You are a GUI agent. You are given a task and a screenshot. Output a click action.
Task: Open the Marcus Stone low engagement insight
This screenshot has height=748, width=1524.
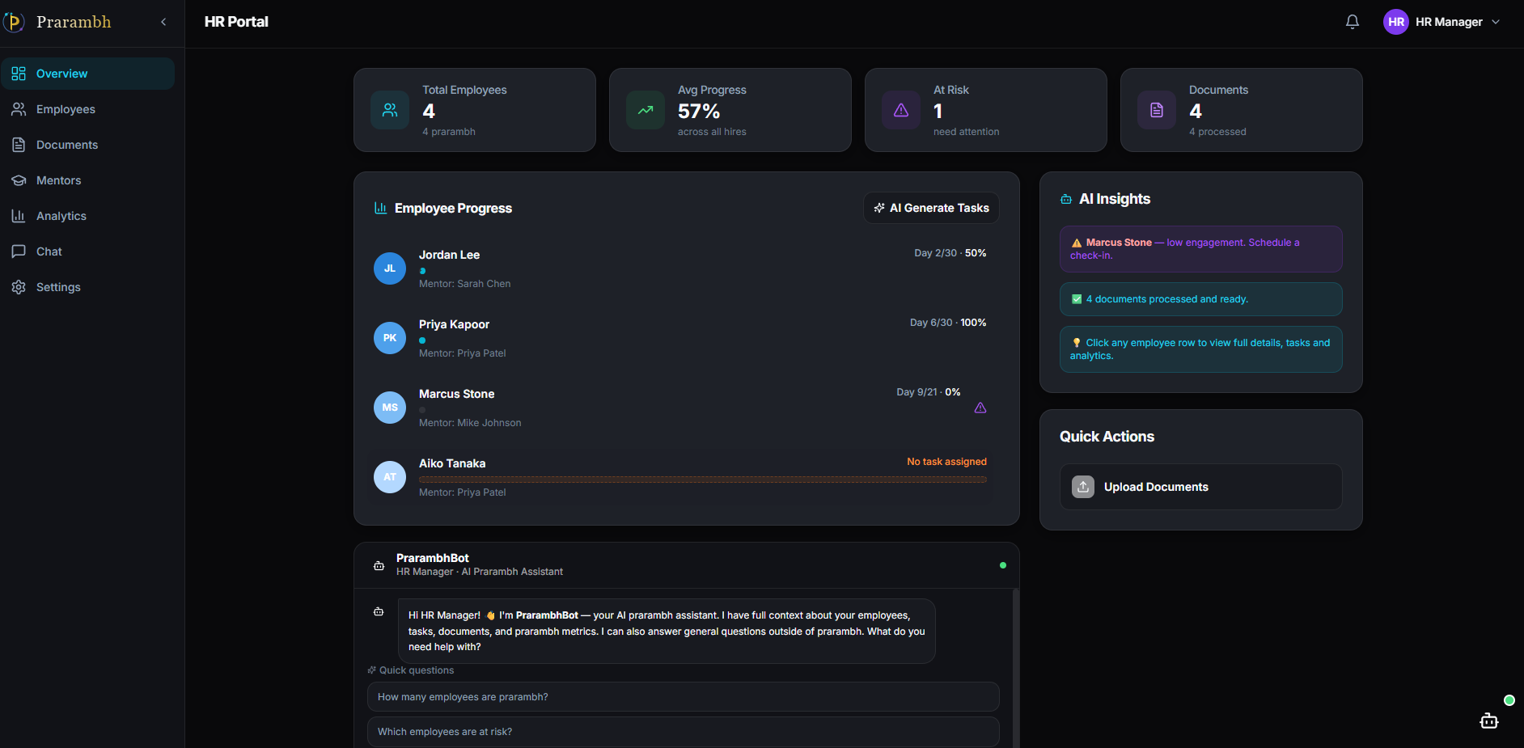tap(1201, 249)
